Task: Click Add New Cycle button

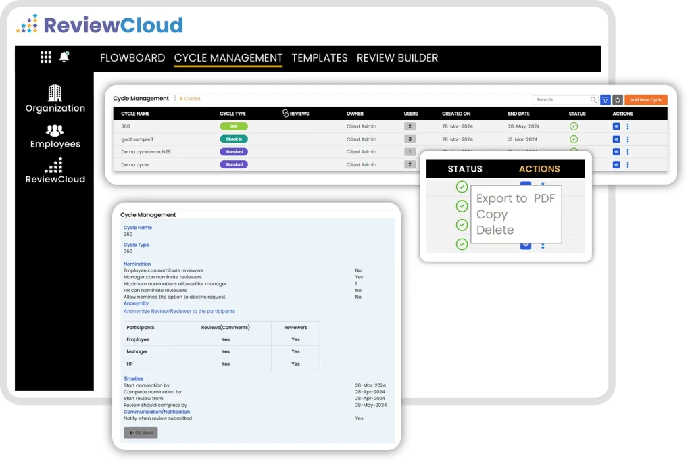Action: (x=645, y=100)
